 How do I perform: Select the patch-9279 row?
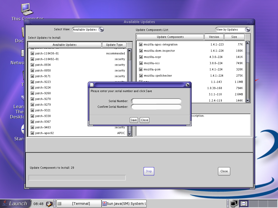click(78, 105)
